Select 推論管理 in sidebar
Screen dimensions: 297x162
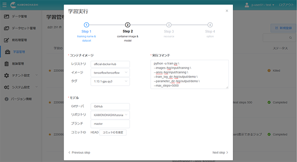18,64
